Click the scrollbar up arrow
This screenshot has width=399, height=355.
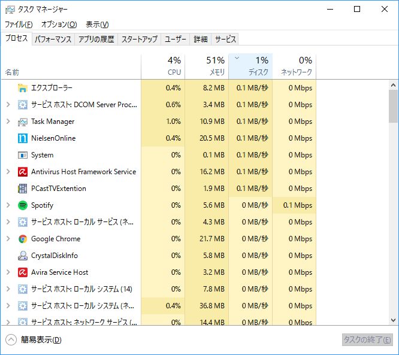[393, 85]
